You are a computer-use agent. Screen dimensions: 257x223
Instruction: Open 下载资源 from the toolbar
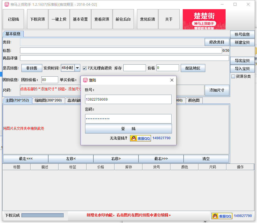[x=37, y=19]
